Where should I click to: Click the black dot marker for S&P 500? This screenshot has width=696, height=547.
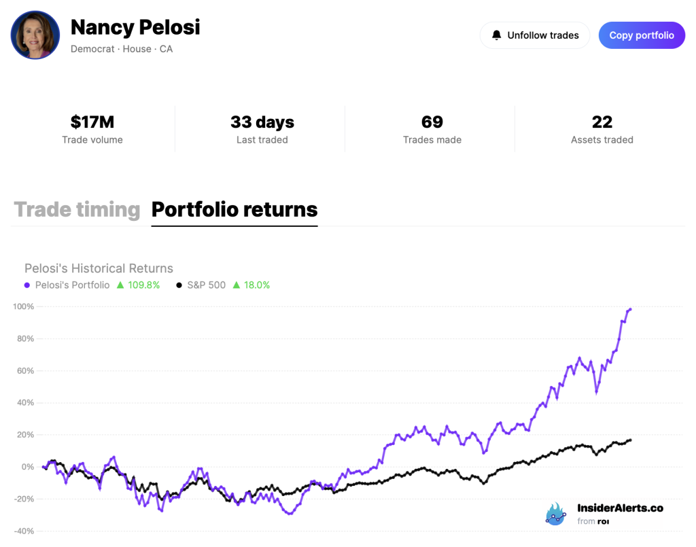tap(179, 285)
